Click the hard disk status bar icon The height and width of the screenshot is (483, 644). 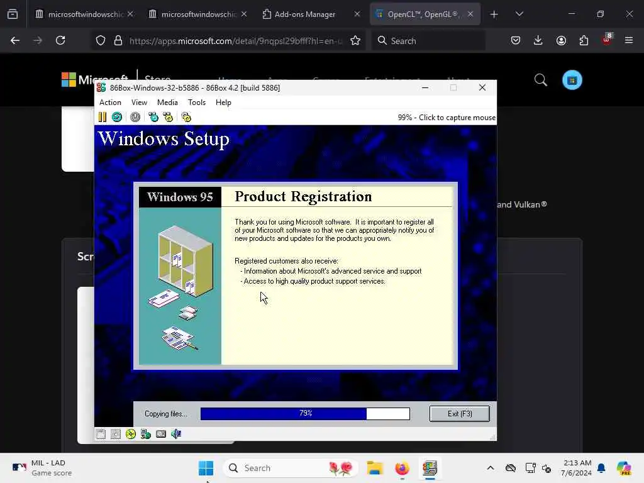161,434
